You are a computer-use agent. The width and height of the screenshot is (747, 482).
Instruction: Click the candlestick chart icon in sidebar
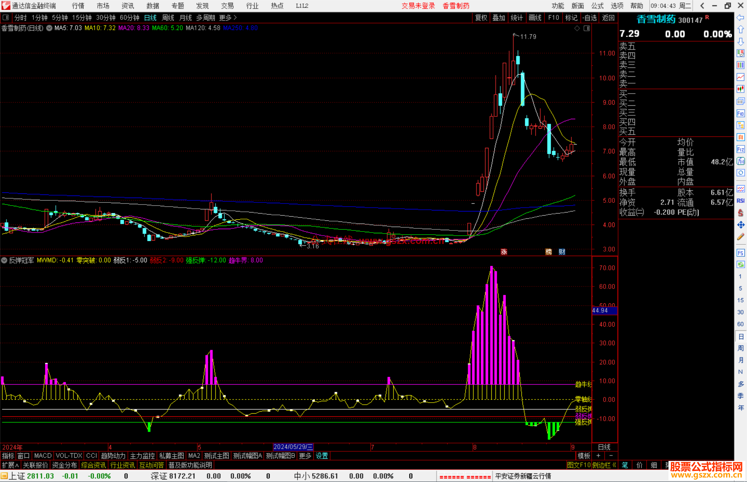pos(740,89)
